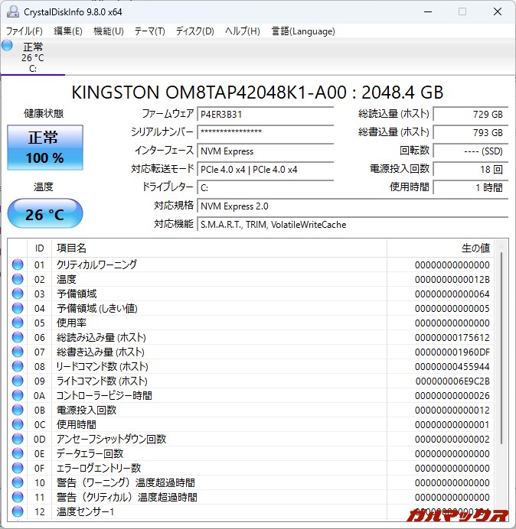Click the NVM Express interface field
The image size is (516, 529).
point(265,151)
